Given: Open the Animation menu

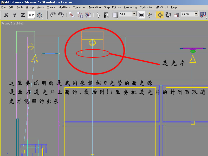Looking at the screenshot, I should click(x=95, y=7).
